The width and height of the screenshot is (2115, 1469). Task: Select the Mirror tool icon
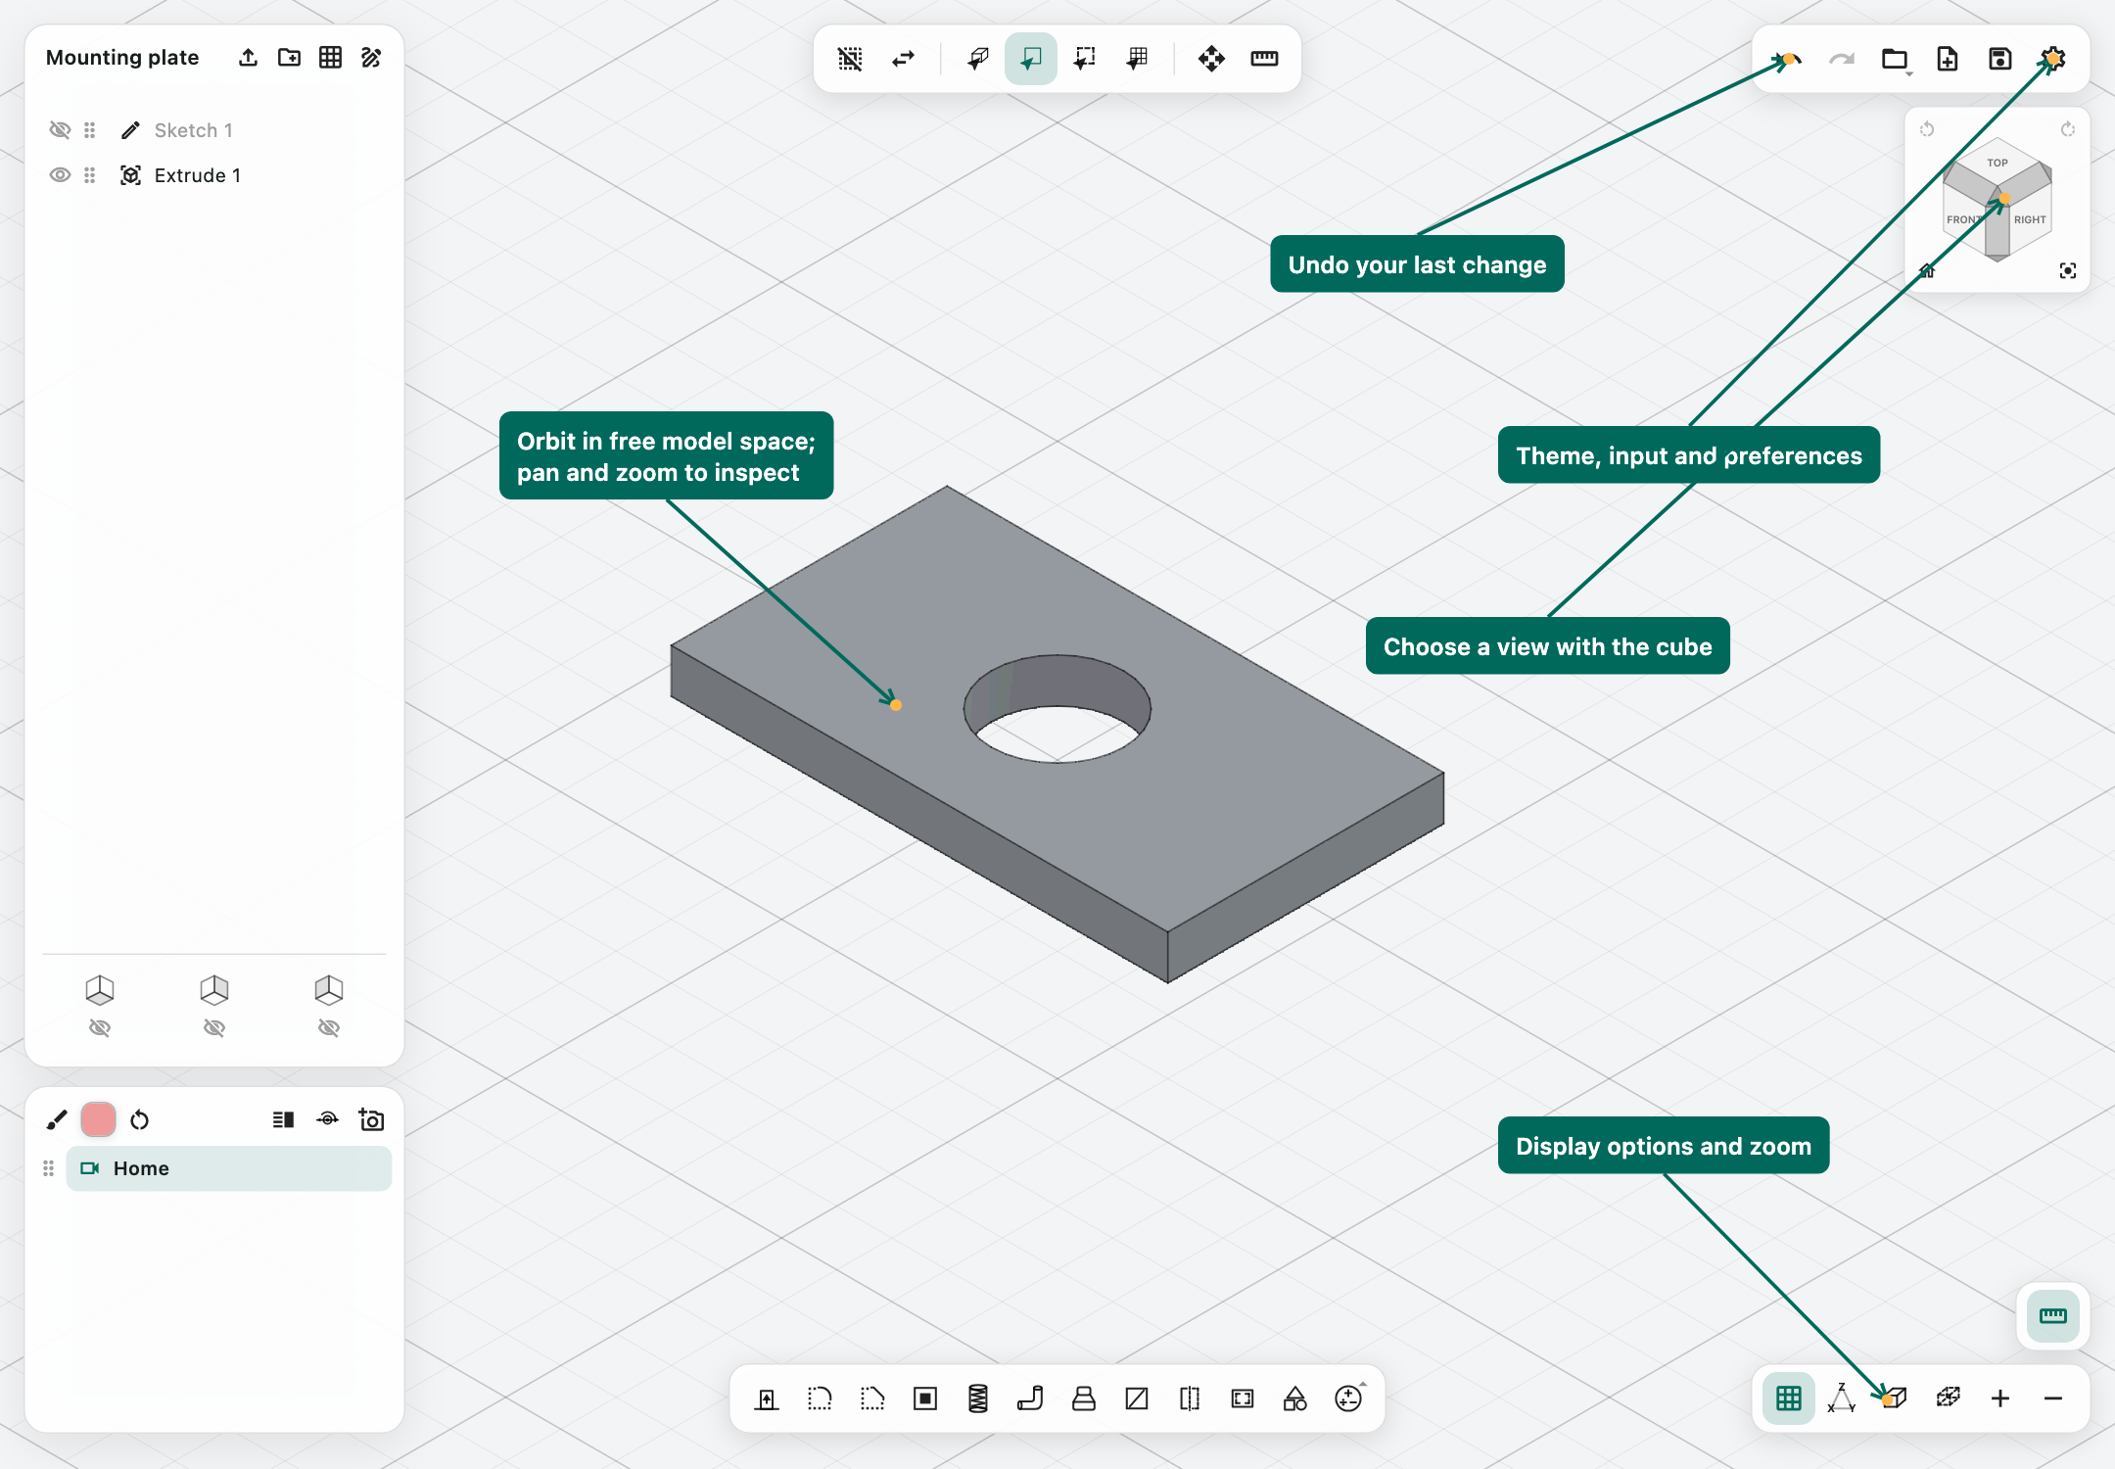(1190, 1398)
